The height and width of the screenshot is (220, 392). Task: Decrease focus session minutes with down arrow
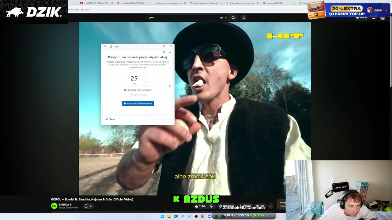click(146, 82)
